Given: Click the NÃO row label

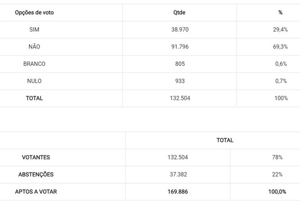Looking at the screenshot, I should pyautogui.click(x=34, y=47).
